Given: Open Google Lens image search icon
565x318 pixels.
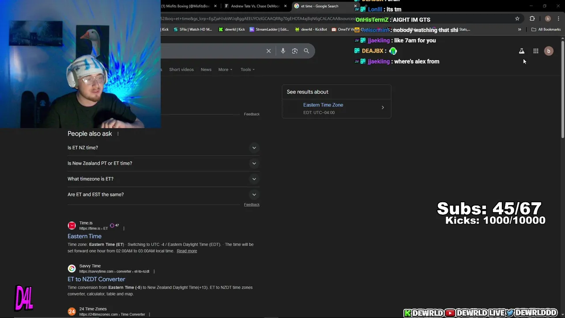Looking at the screenshot, I should (295, 51).
